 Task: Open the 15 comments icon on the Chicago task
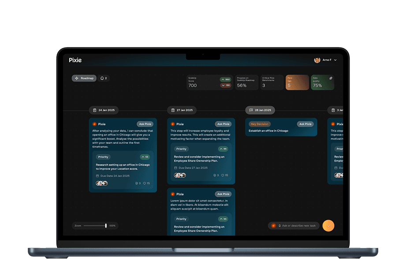coord(145,183)
